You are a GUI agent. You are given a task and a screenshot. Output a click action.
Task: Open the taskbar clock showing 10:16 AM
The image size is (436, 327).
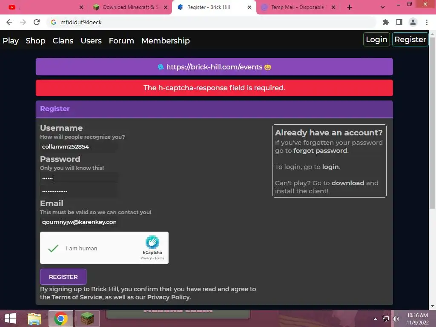pyautogui.click(x=417, y=319)
